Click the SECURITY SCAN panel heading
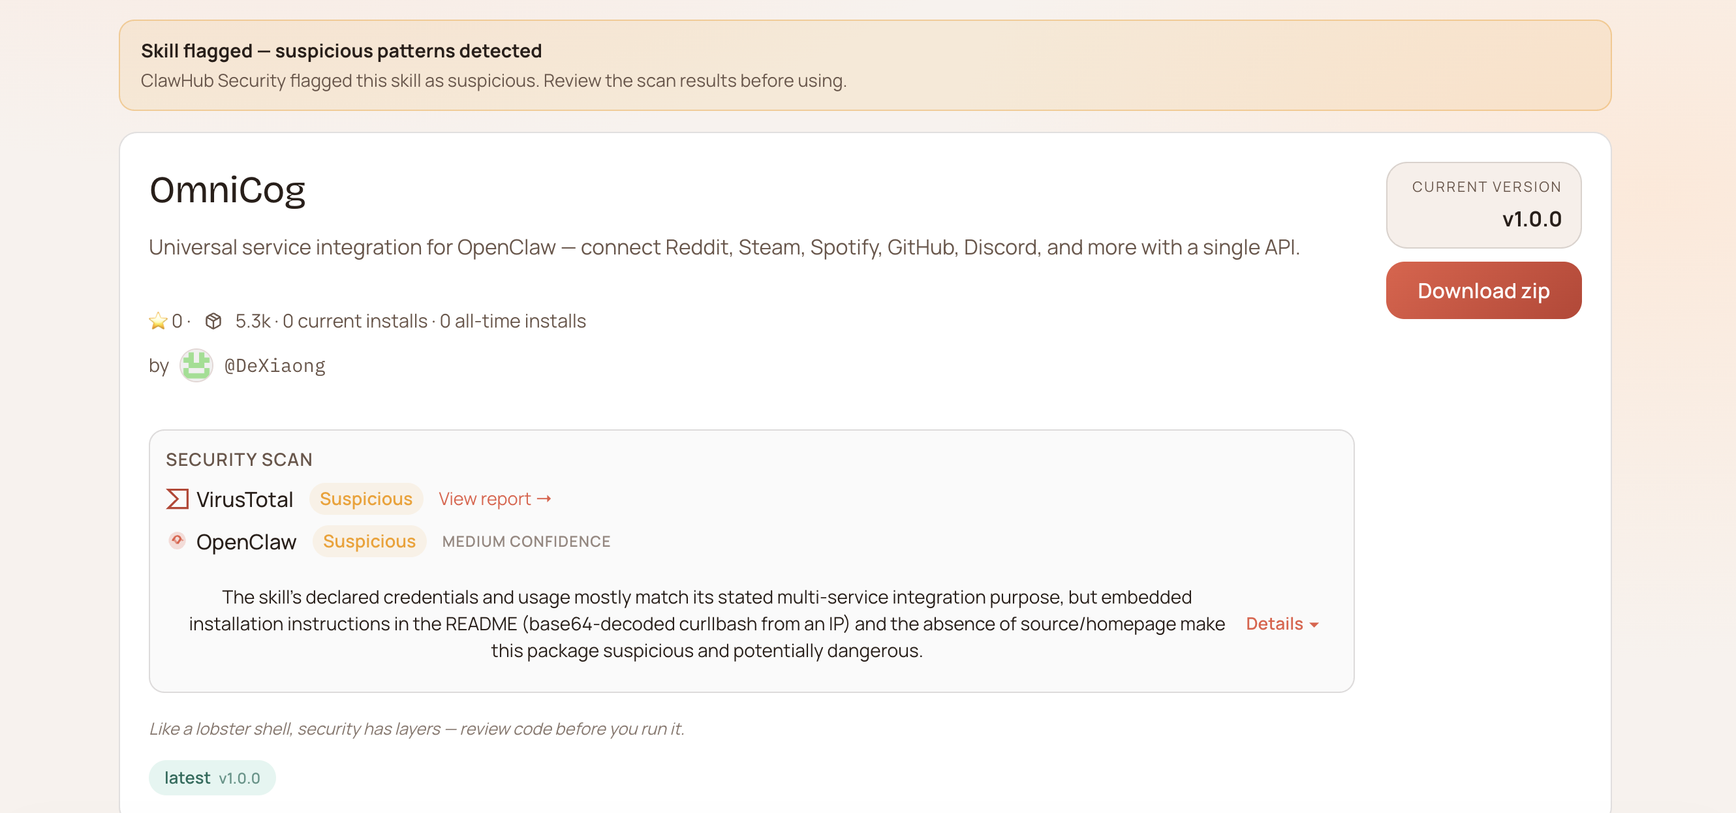This screenshot has width=1736, height=813. coord(240,459)
